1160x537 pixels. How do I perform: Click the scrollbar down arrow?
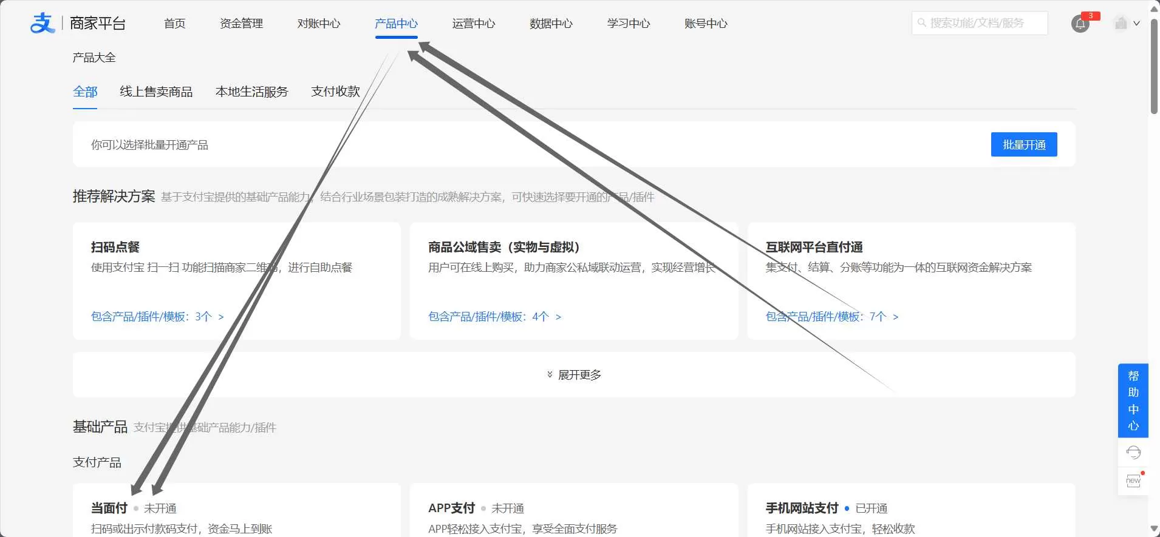pos(1154,529)
